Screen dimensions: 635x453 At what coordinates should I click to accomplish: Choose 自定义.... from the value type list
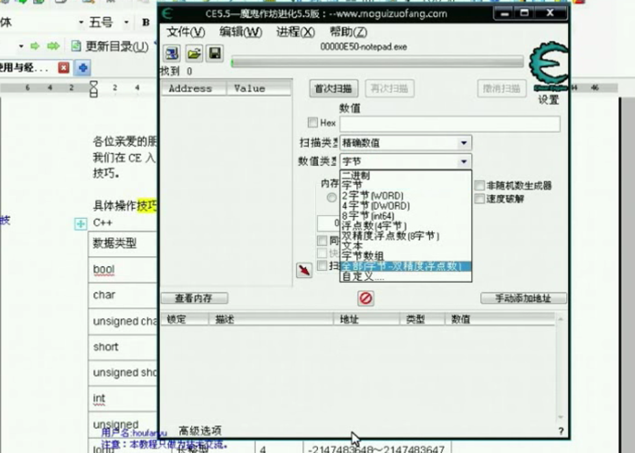point(406,276)
